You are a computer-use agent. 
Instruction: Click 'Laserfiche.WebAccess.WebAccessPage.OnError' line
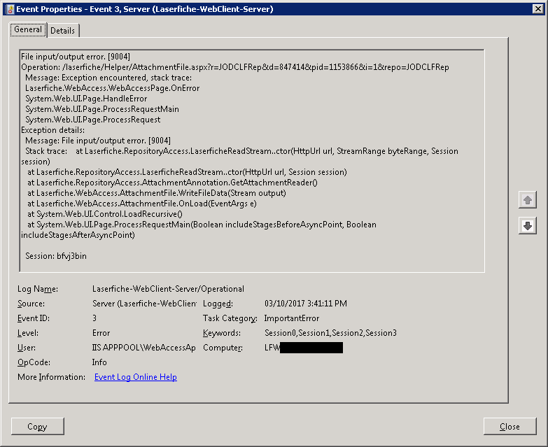[x=112, y=88]
